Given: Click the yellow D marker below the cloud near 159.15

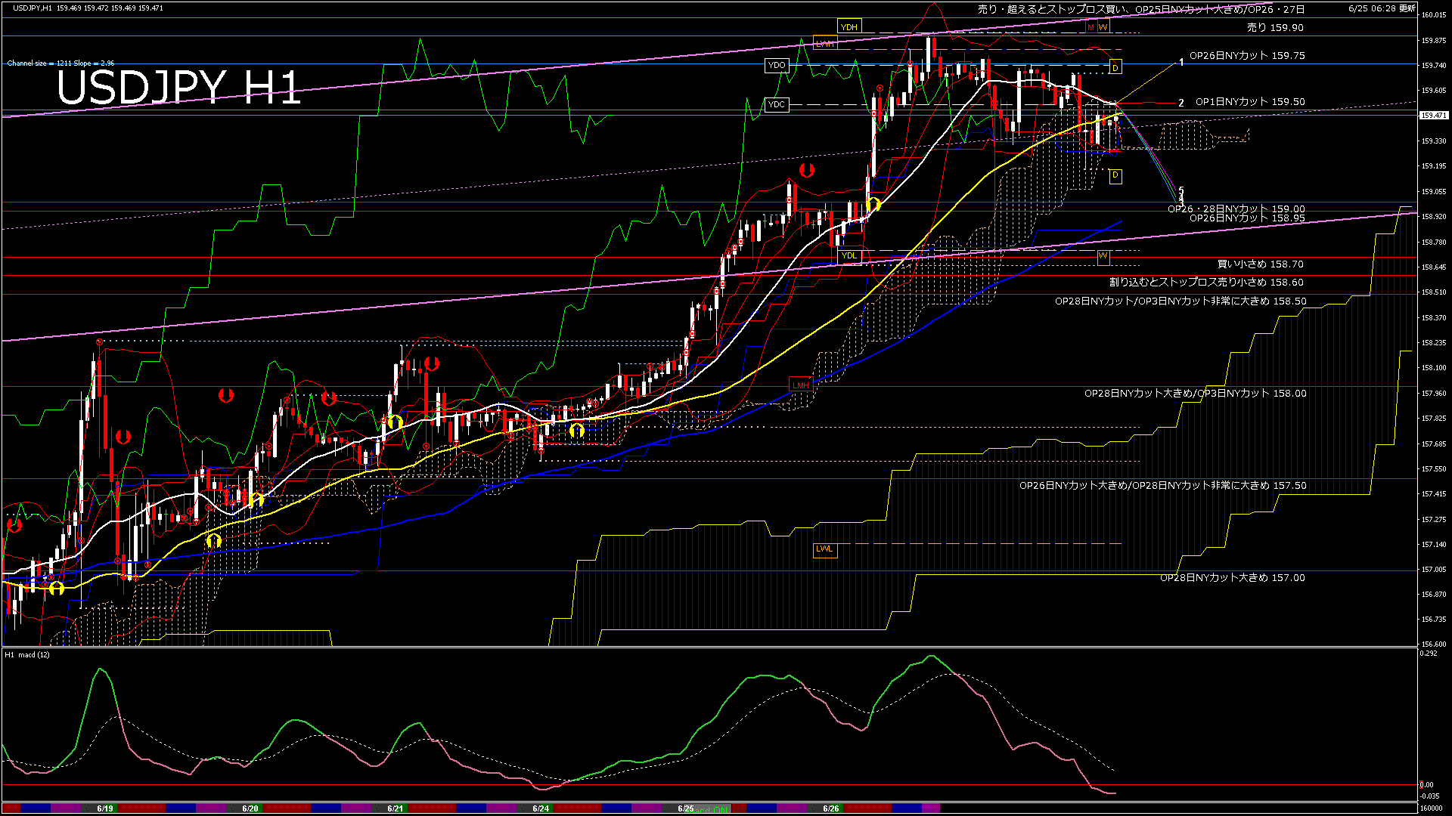Looking at the screenshot, I should 1115,176.
